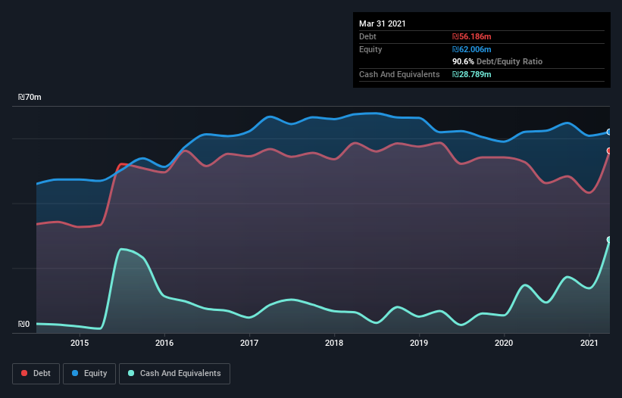Click the Debt label in the tooltip
The width and height of the screenshot is (622, 398).
(x=367, y=36)
